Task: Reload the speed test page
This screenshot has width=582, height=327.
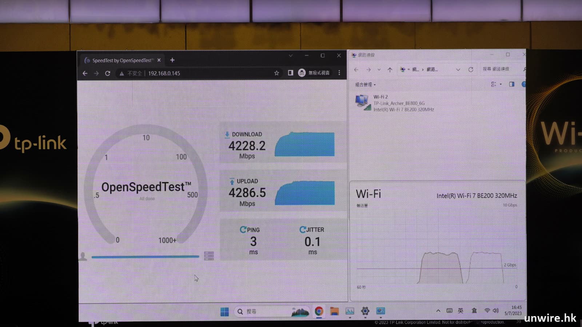Action: coord(108,73)
